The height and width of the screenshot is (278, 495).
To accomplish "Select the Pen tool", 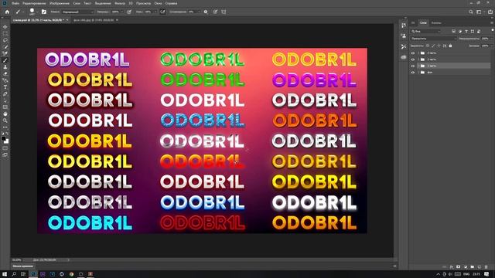I will [x=5, y=93].
